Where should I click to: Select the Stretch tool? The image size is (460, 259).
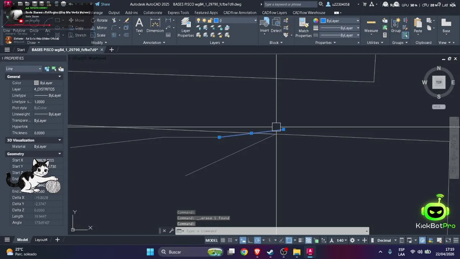pyautogui.click(x=77, y=35)
